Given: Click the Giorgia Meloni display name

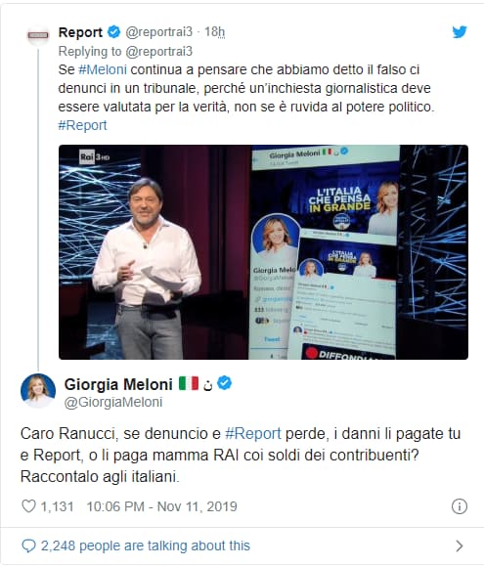Looking at the screenshot, I should coord(118,384).
